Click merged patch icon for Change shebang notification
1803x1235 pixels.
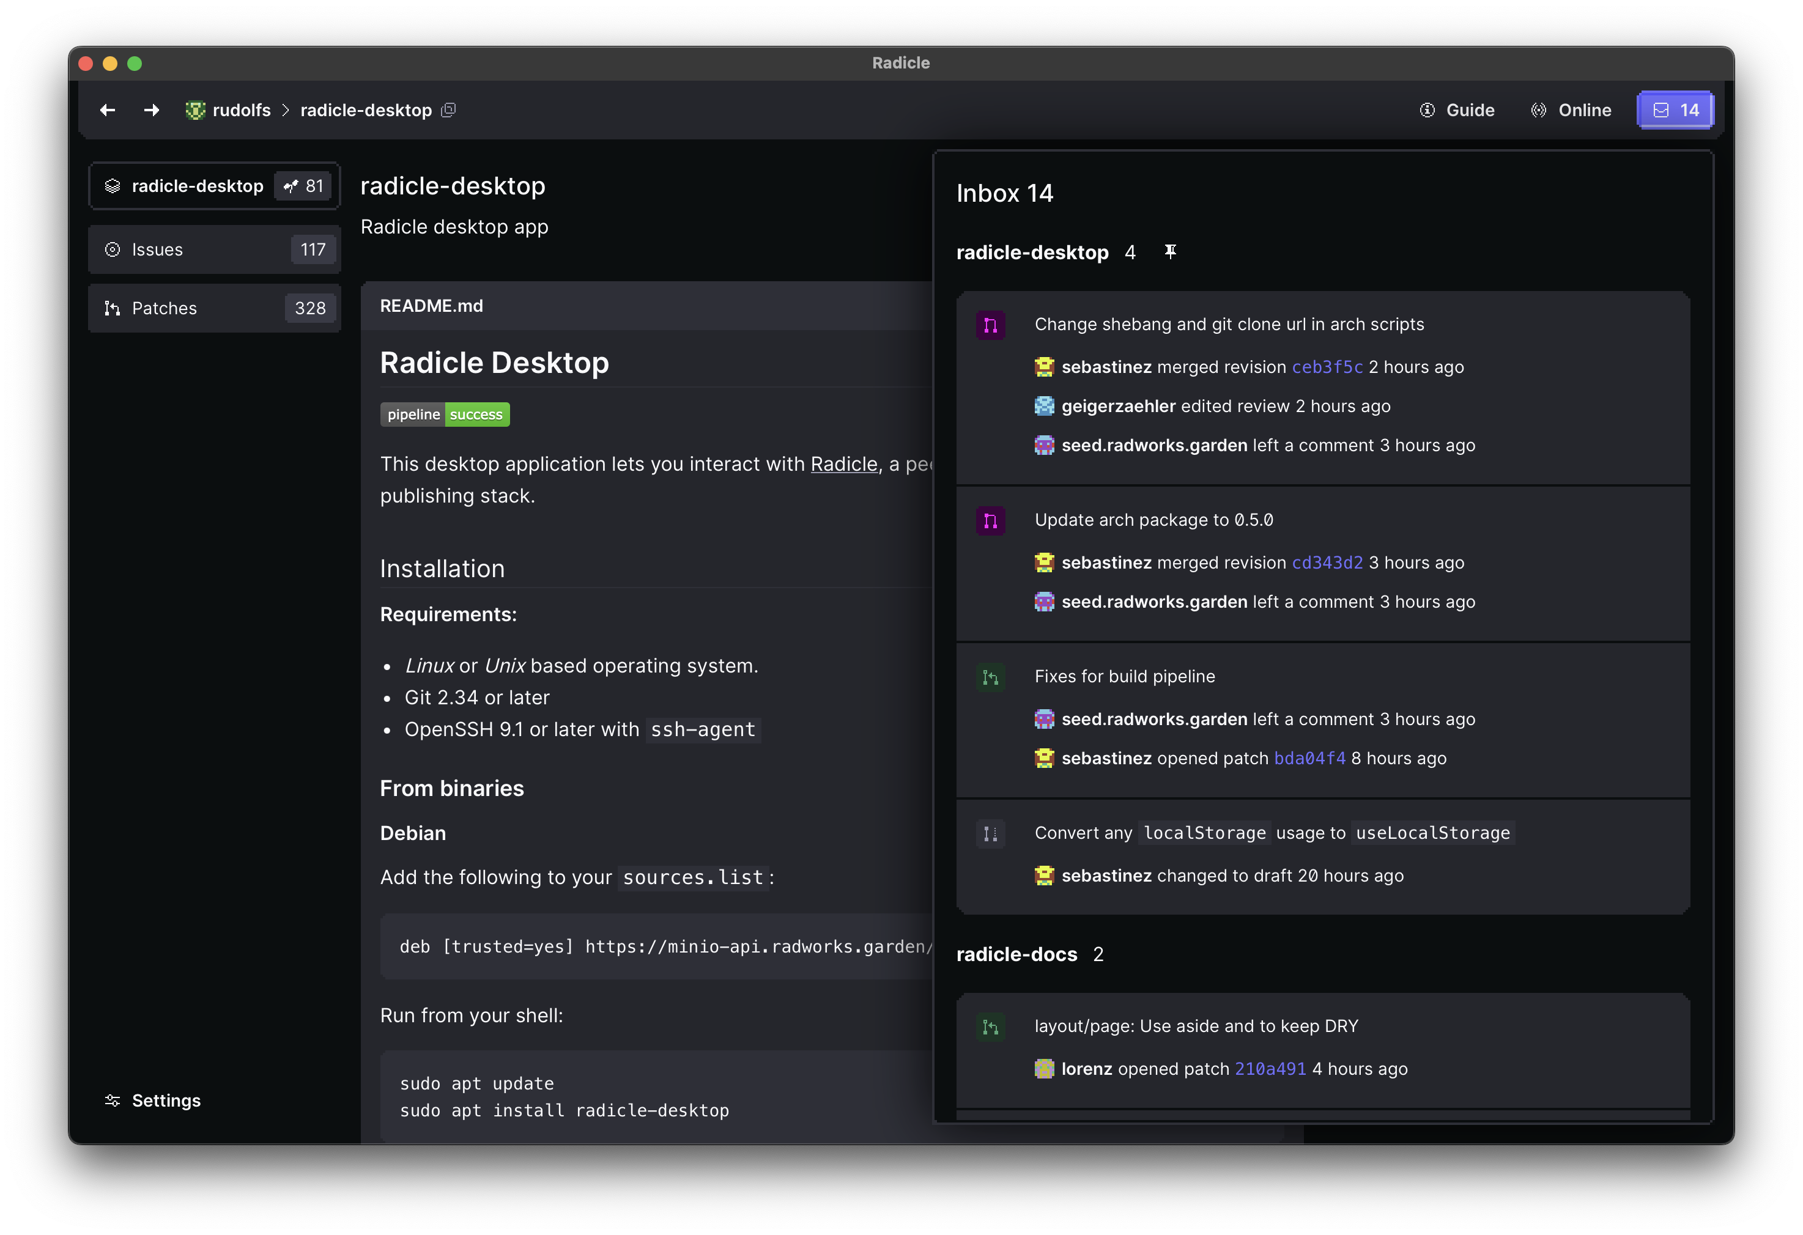point(991,325)
